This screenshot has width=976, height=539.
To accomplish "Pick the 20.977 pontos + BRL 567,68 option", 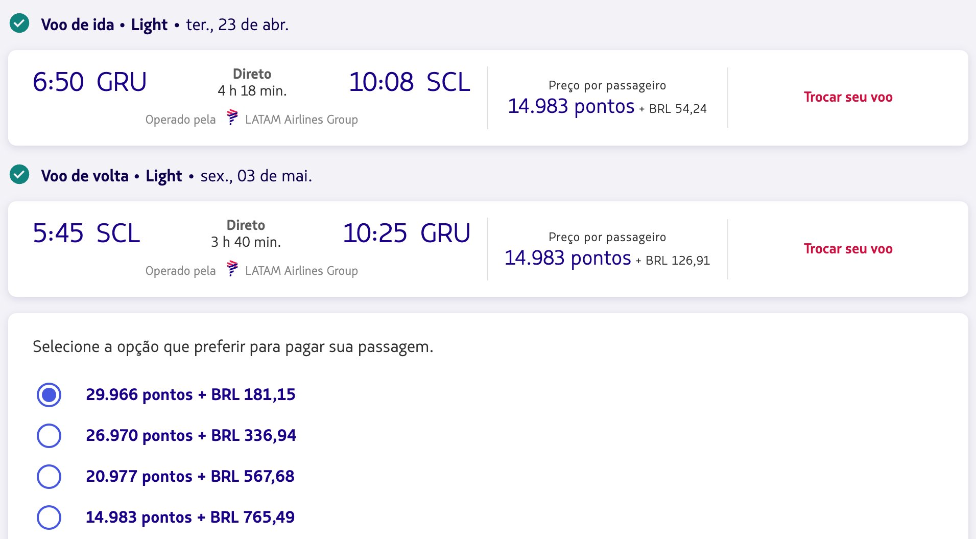I will click(x=49, y=477).
